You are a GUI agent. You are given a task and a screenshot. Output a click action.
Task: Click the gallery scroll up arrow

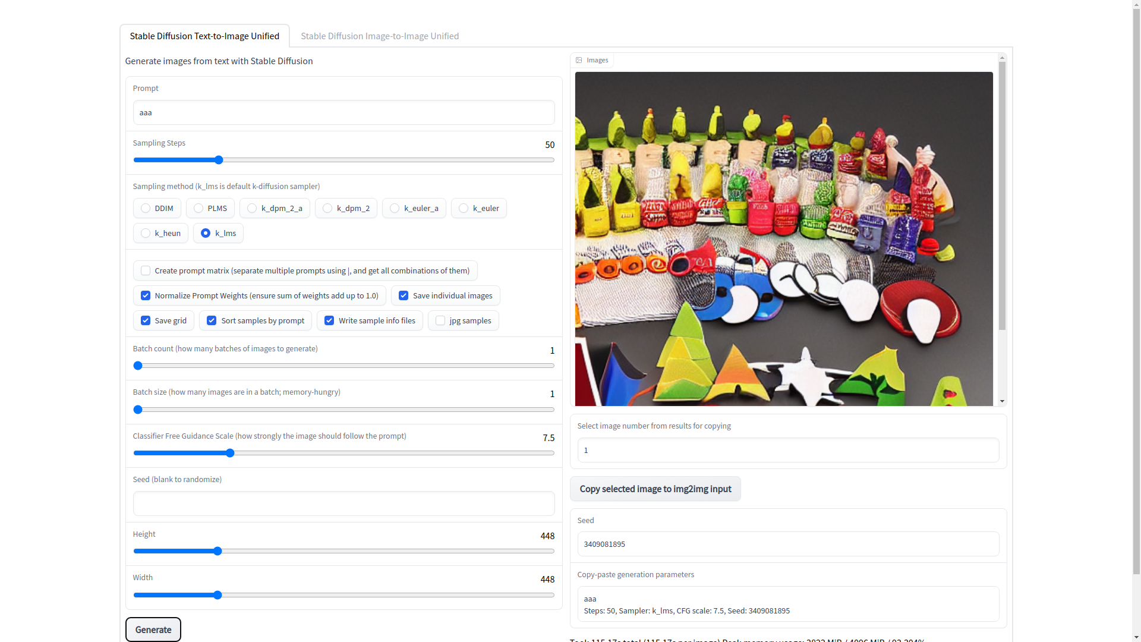(x=1002, y=58)
